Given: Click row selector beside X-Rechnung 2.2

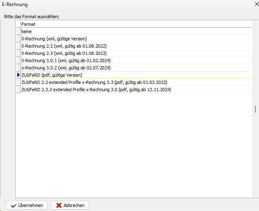Looking at the screenshot, I should tap(18, 46).
